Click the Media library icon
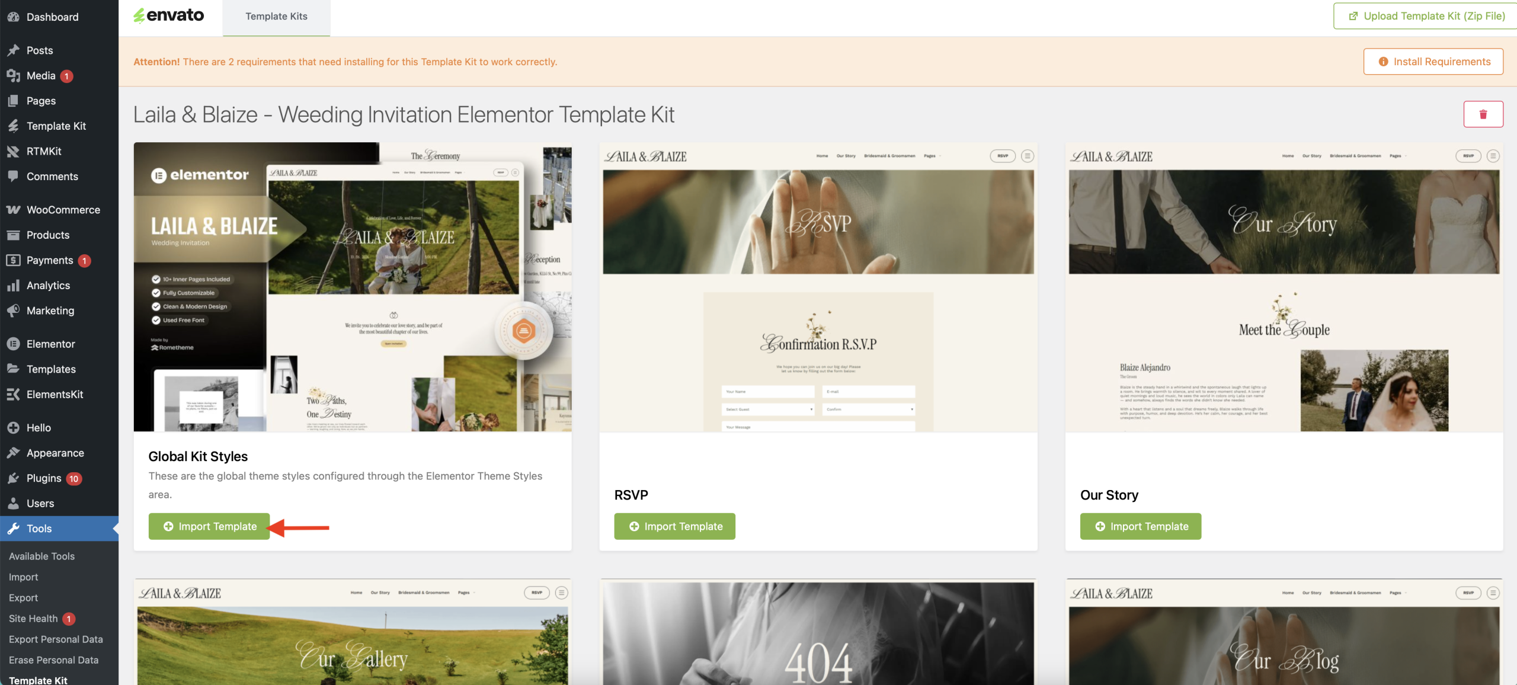 click(x=13, y=76)
